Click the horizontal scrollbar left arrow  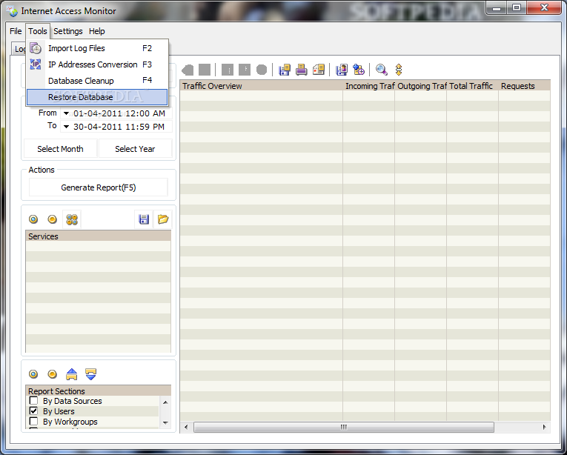(186, 427)
